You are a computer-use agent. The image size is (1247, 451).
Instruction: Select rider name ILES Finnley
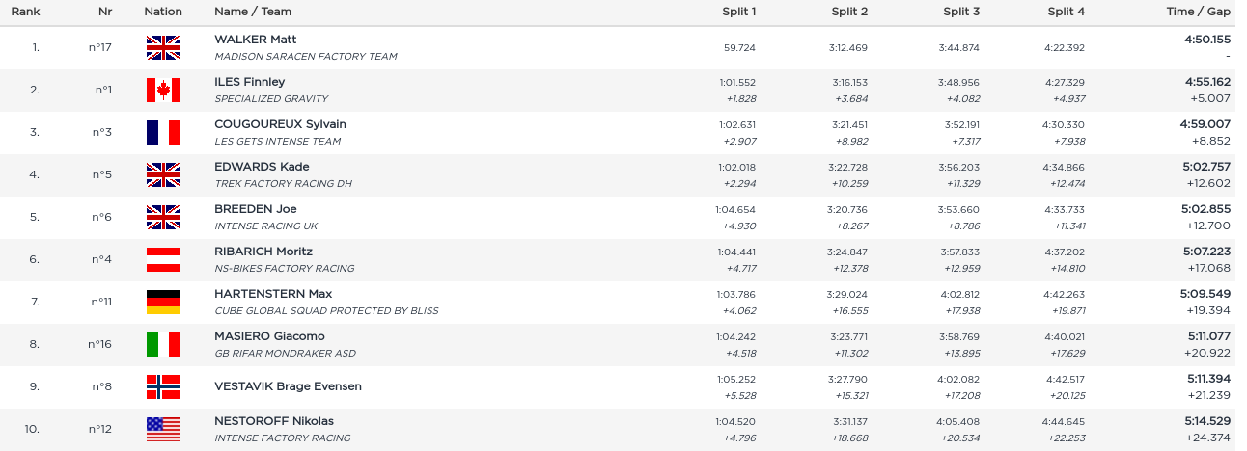pyautogui.click(x=250, y=82)
